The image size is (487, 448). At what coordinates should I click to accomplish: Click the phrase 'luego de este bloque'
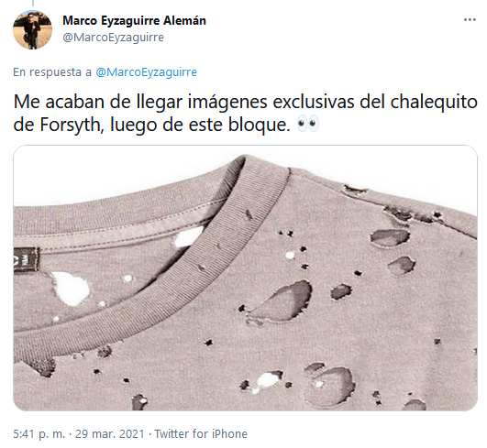[x=200, y=125]
